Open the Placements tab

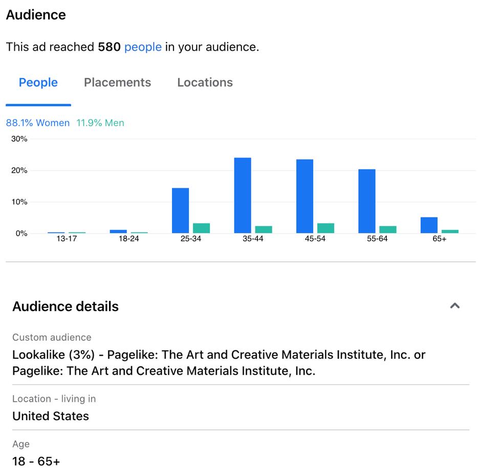pos(117,82)
